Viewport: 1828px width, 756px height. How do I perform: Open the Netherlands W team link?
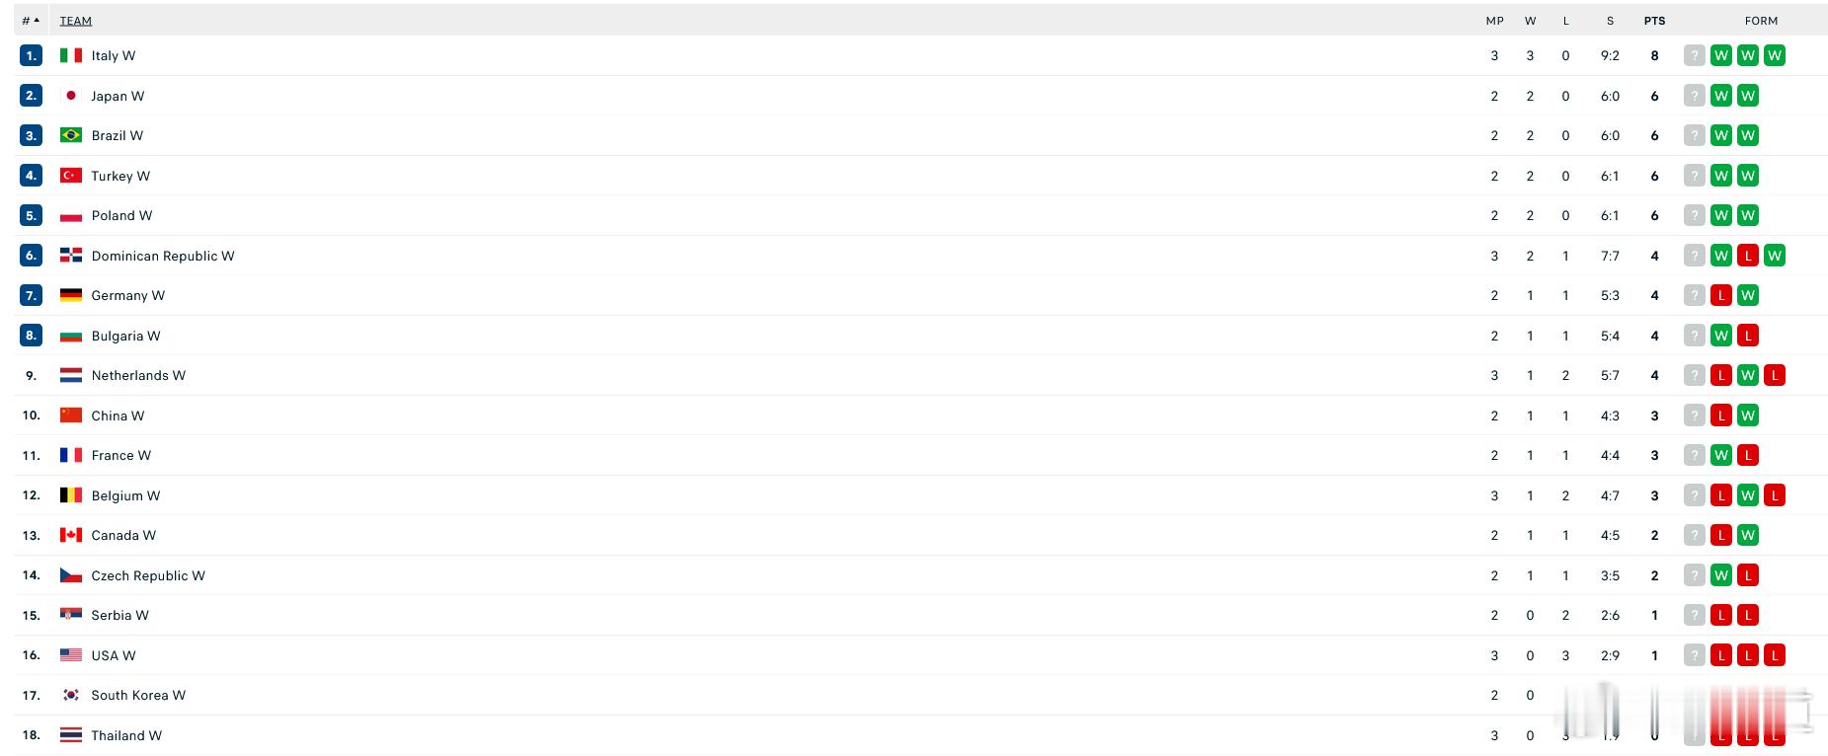[x=138, y=375]
